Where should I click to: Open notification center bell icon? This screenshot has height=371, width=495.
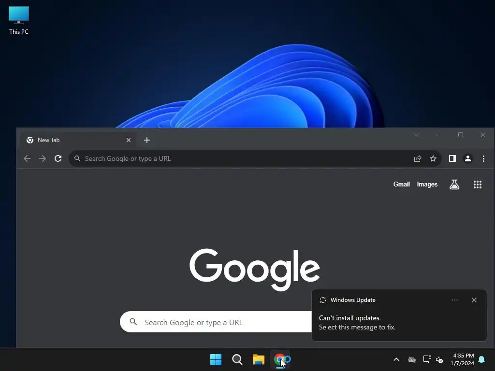pyautogui.click(x=482, y=359)
